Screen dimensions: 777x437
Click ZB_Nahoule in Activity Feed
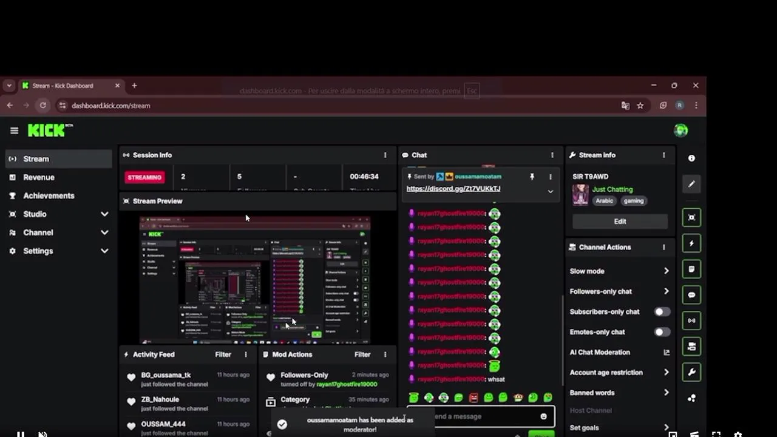[x=160, y=399]
